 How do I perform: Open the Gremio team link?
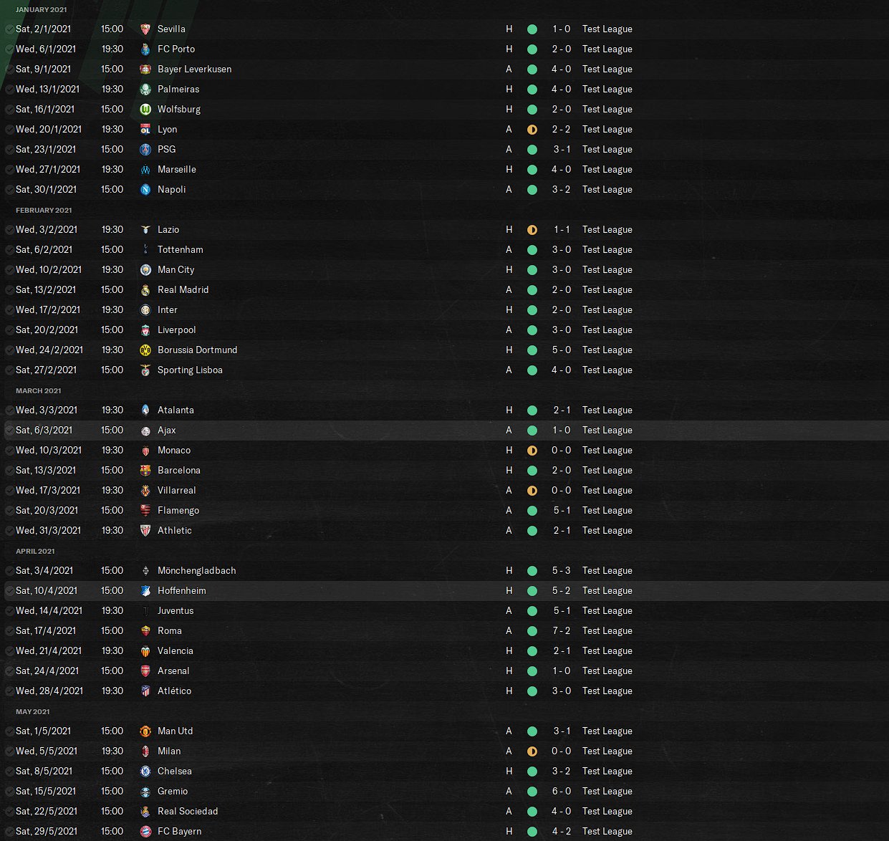(173, 792)
